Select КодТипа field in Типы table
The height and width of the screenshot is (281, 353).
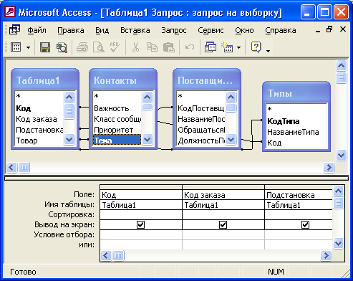pyautogui.click(x=283, y=121)
